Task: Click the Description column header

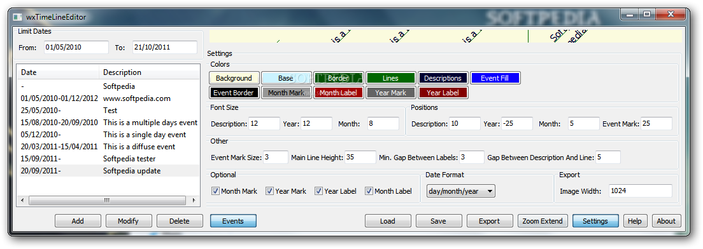Action: click(149, 72)
